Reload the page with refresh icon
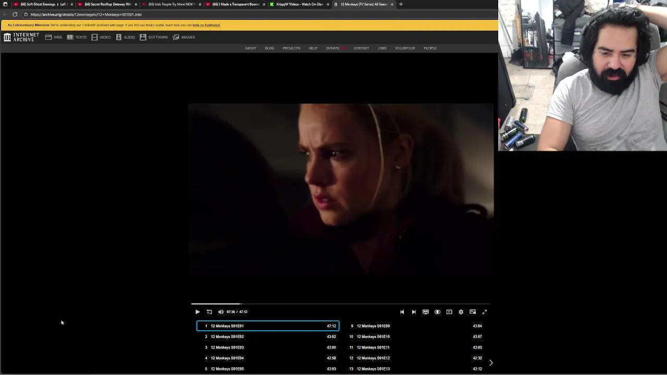667x375 pixels. tap(15, 15)
